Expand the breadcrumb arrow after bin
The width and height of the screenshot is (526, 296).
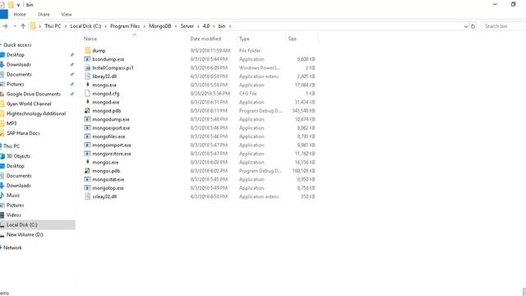[x=230, y=26]
